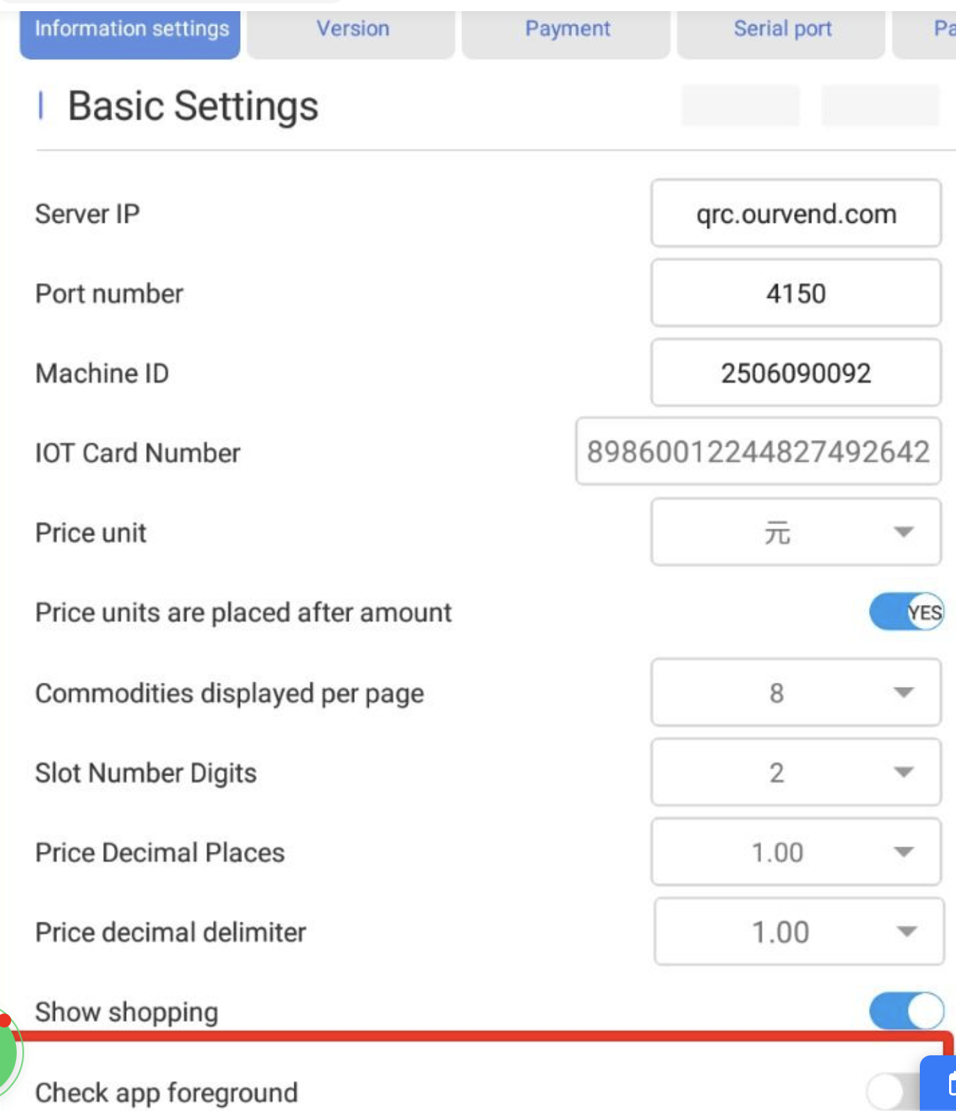Disable the Show shopping switch

tap(906, 1011)
